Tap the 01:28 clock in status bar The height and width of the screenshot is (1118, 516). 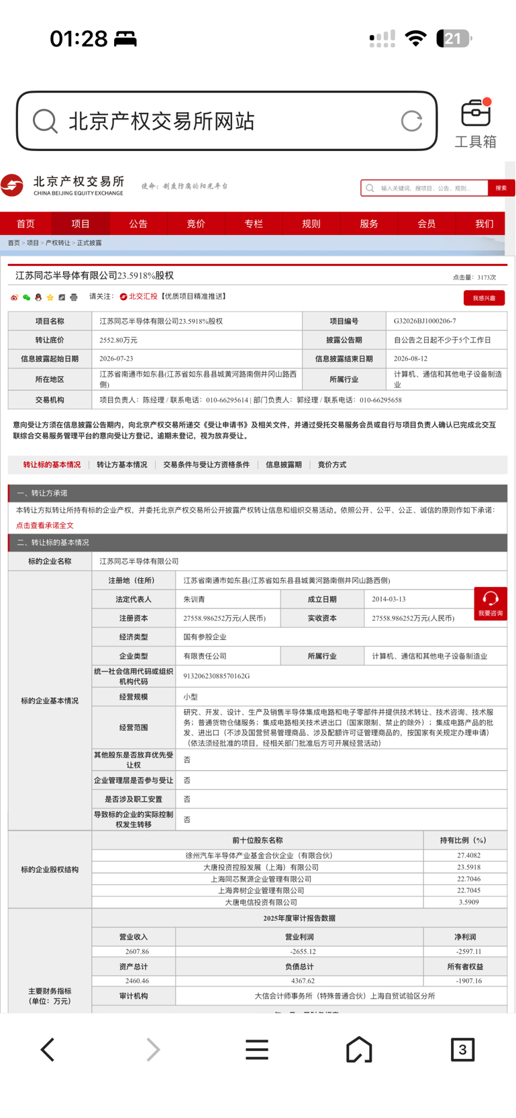click(79, 39)
